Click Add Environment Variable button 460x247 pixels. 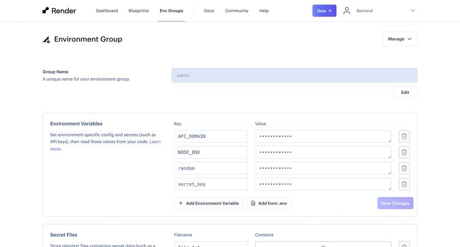[209, 203]
